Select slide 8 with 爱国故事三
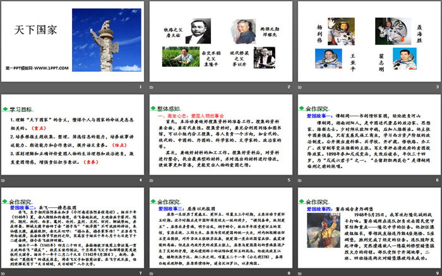442x276 pixels. pos(221,227)
